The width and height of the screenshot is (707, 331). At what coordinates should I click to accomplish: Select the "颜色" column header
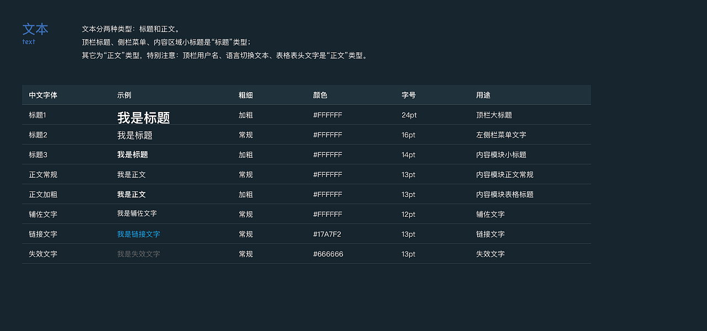320,95
